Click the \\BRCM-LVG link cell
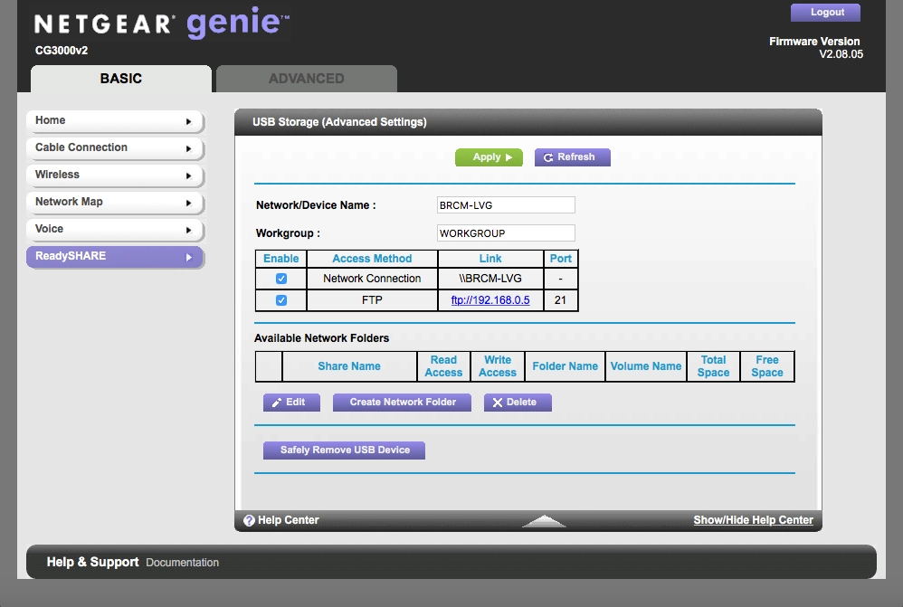The height and width of the screenshot is (607, 903). click(490, 279)
